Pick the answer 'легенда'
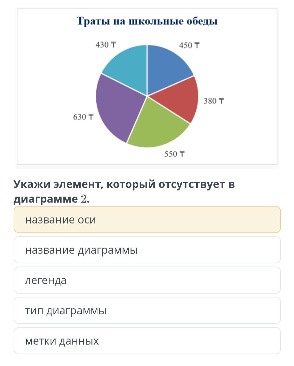The height and width of the screenshot is (366, 294). [x=147, y=280]
